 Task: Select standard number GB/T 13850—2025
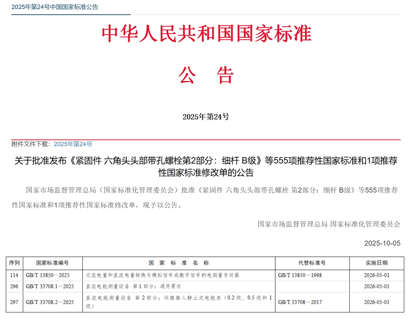[48, 275]
